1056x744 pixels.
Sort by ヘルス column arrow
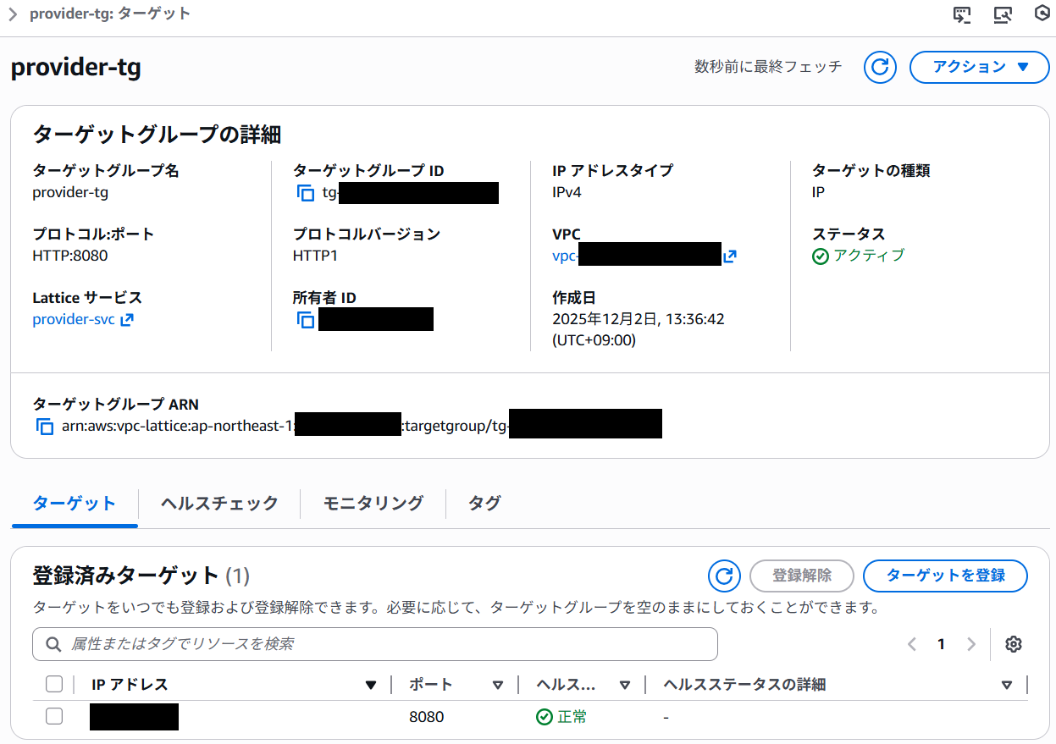point(625,685)
